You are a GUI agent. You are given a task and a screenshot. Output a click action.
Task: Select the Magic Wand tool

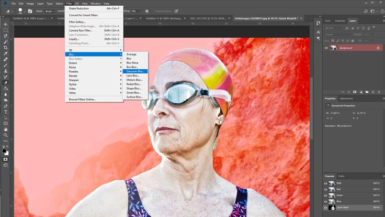click(5, 42)
